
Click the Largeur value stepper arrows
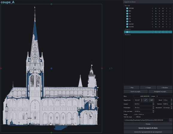coord(153,104)
